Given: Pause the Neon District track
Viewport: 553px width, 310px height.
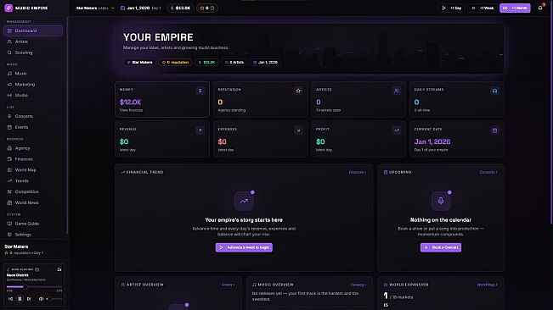Looking at the screenshot, I should [x=20, y=299].
